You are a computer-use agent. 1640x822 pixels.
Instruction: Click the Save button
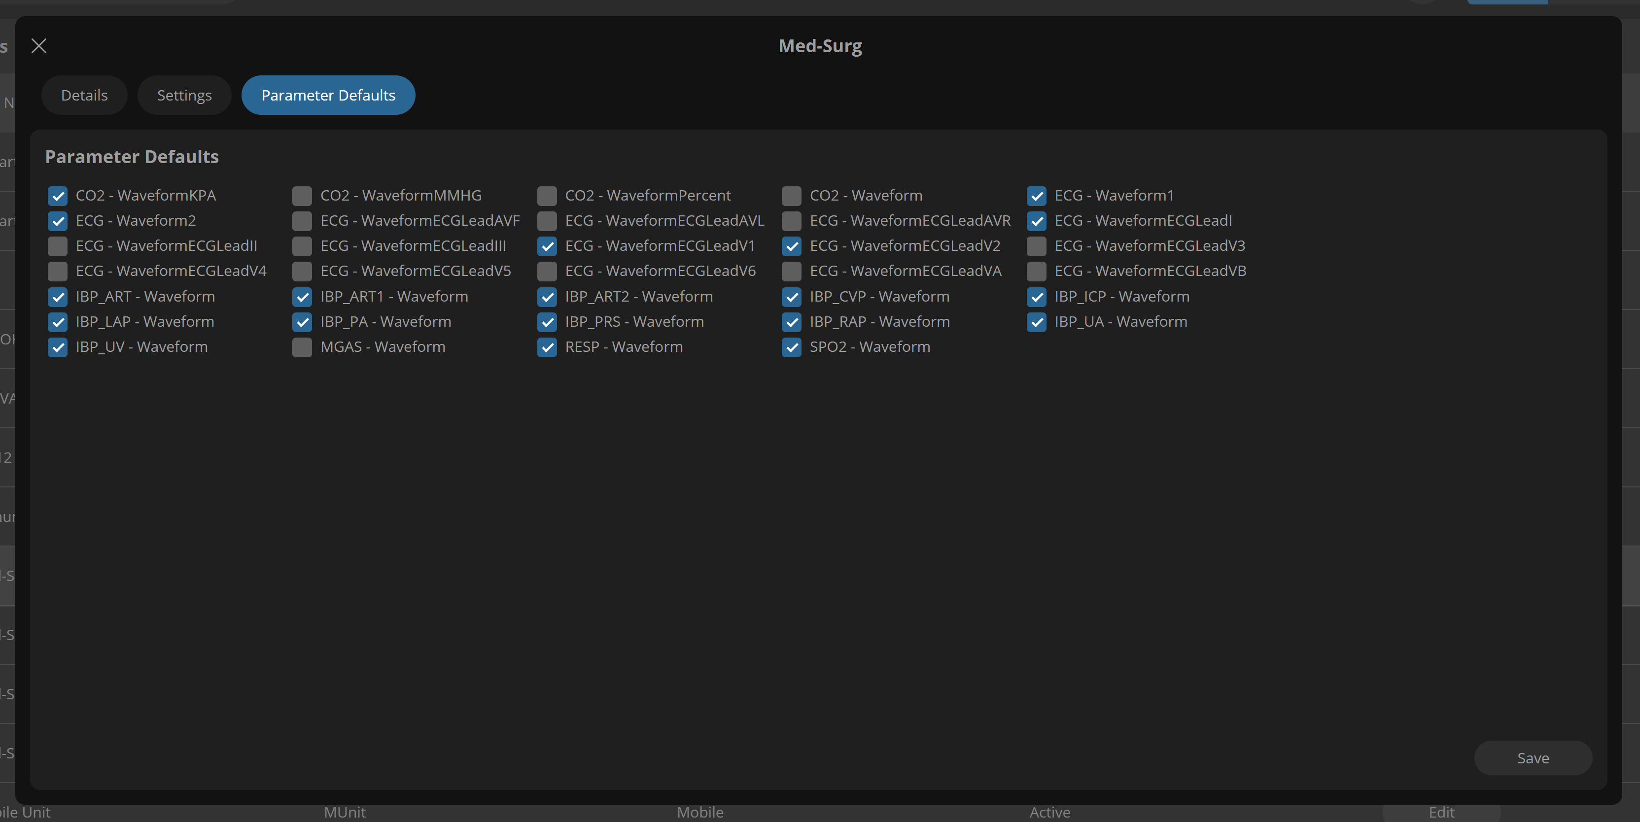(1533, 758)
